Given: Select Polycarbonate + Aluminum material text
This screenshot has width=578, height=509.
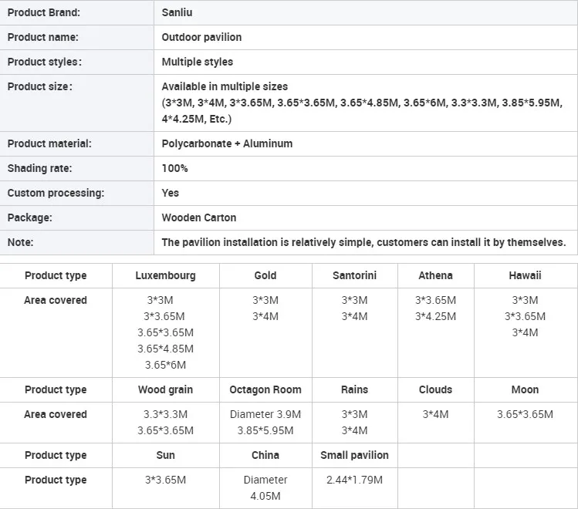Looking at the screenshot, I should (227, 143).
